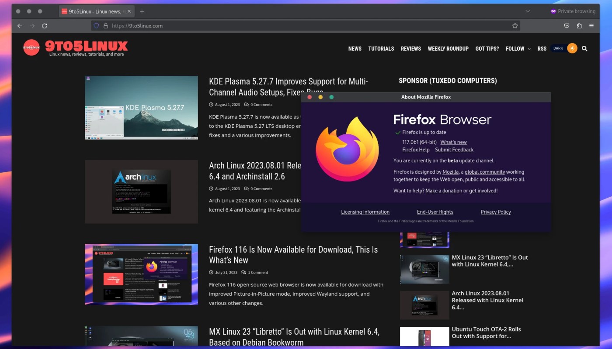Open the Arch Linux article thumbnail
The height and width of the screenshot is (349, 612).
click(141, 192)
